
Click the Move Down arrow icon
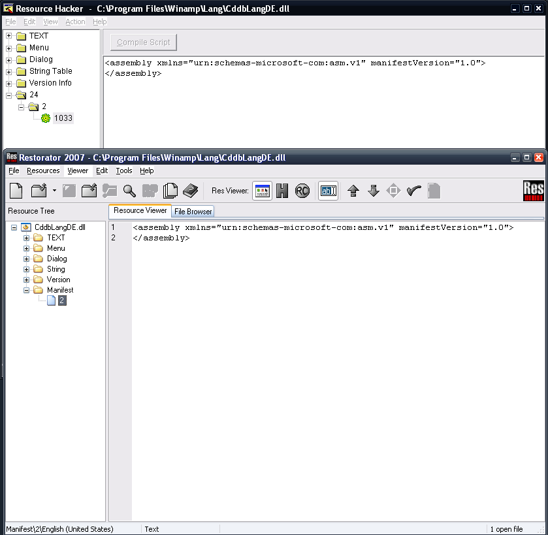[x=374, y=191]
